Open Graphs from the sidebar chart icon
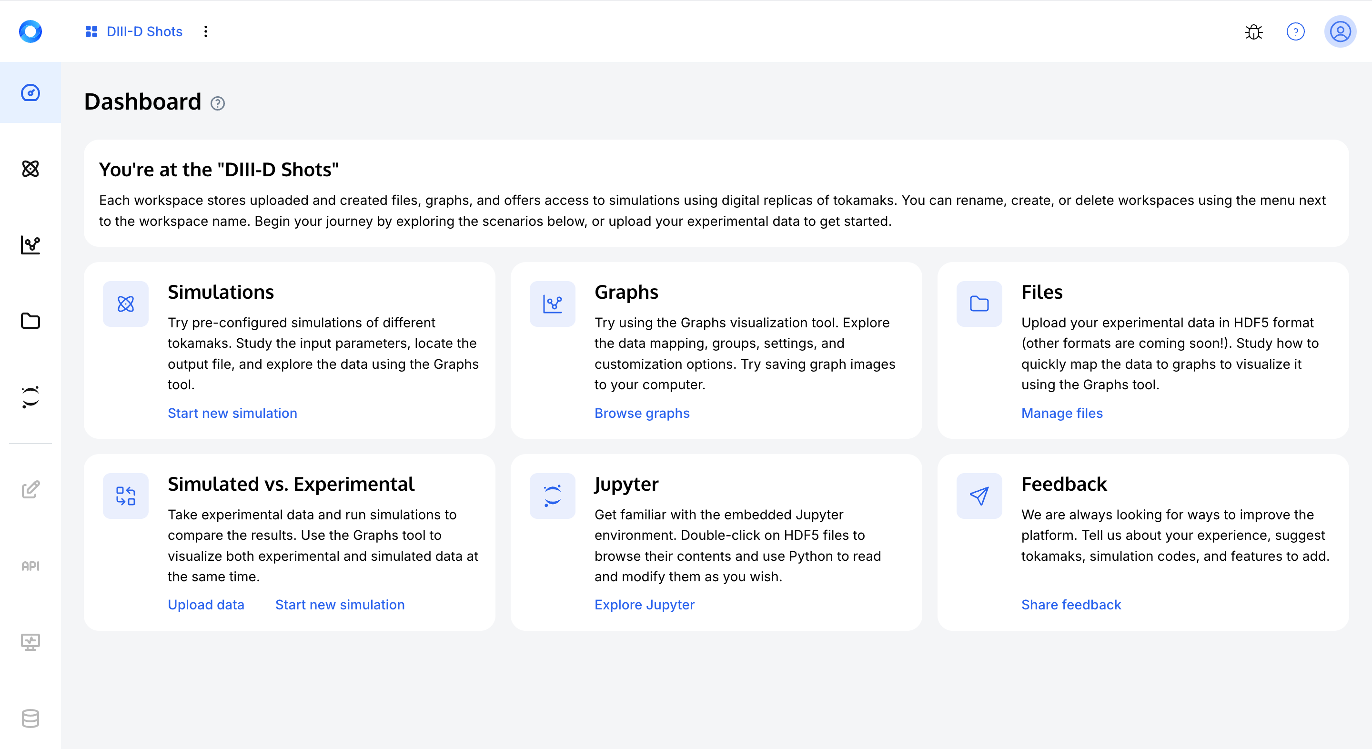This screenshot has height=749, width=1372. click(30, 245)
